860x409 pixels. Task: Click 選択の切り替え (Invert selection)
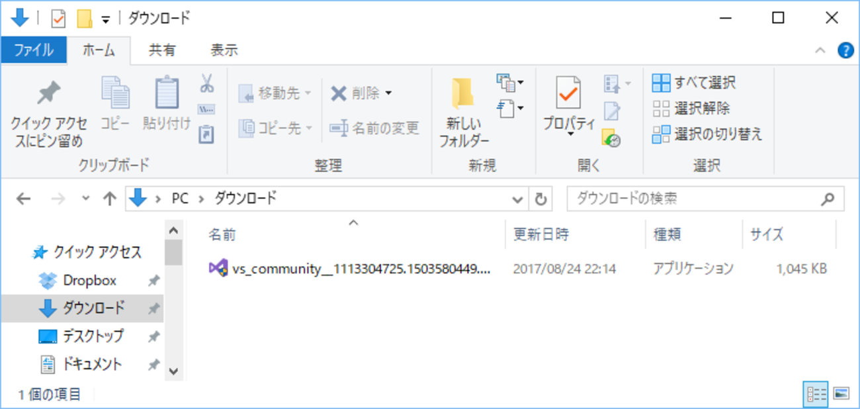click(x=707, y=134)
